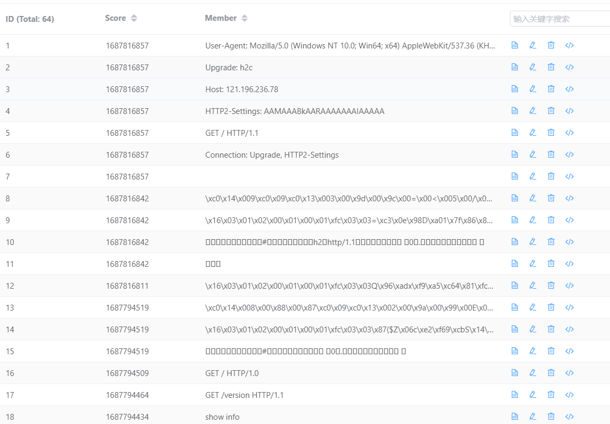
Task: Open code view for row 10
Action: coord(569,242)
